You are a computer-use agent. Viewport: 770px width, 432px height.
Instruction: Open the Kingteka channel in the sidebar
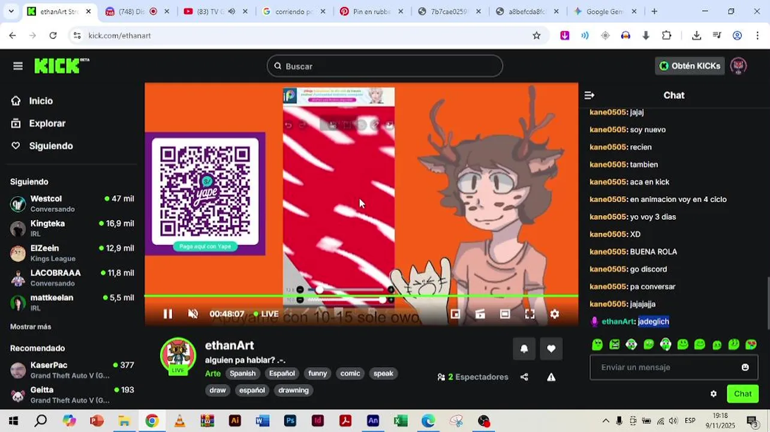72,228
